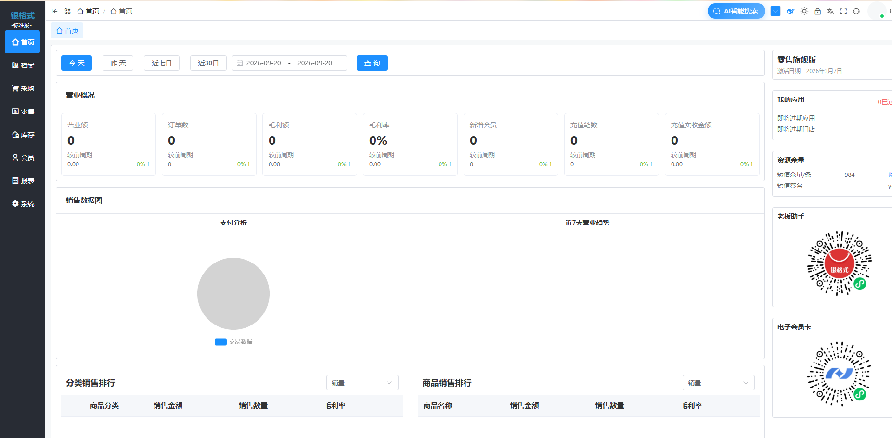The height and width of the screenshot is (438, 892).
Task: Open 零售 retail menu
Action: 23,112
